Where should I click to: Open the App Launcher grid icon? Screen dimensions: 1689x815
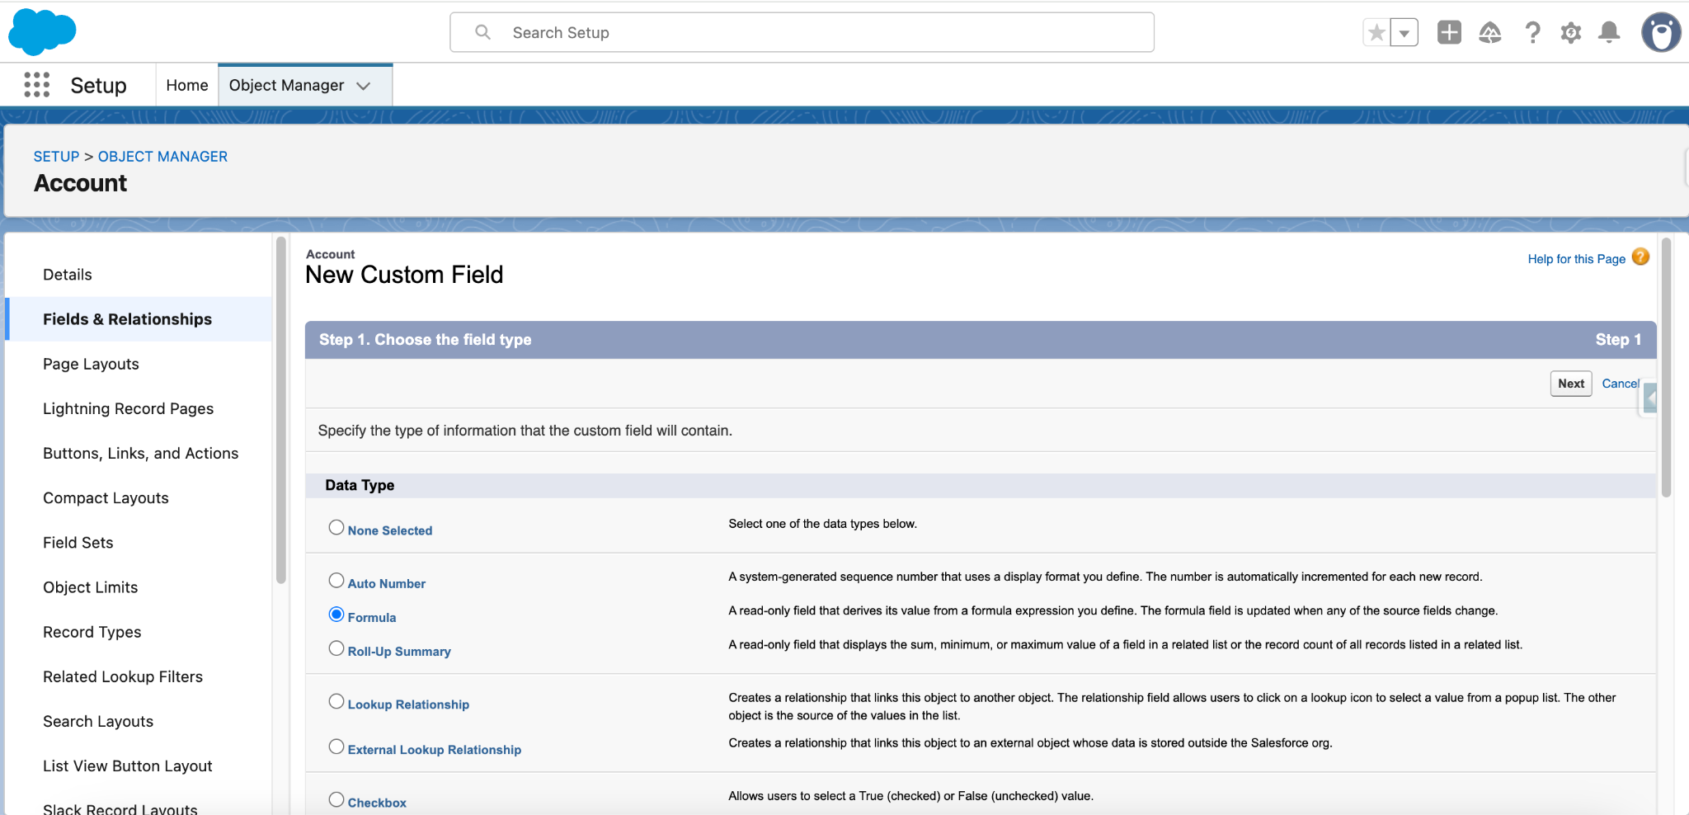click(x=37, y=85)
